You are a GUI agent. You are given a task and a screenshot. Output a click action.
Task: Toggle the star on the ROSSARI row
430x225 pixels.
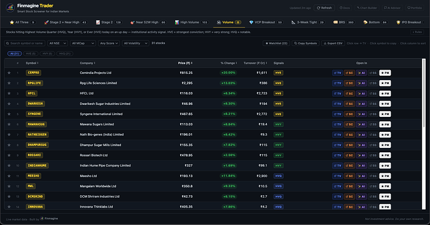[9, 155]
